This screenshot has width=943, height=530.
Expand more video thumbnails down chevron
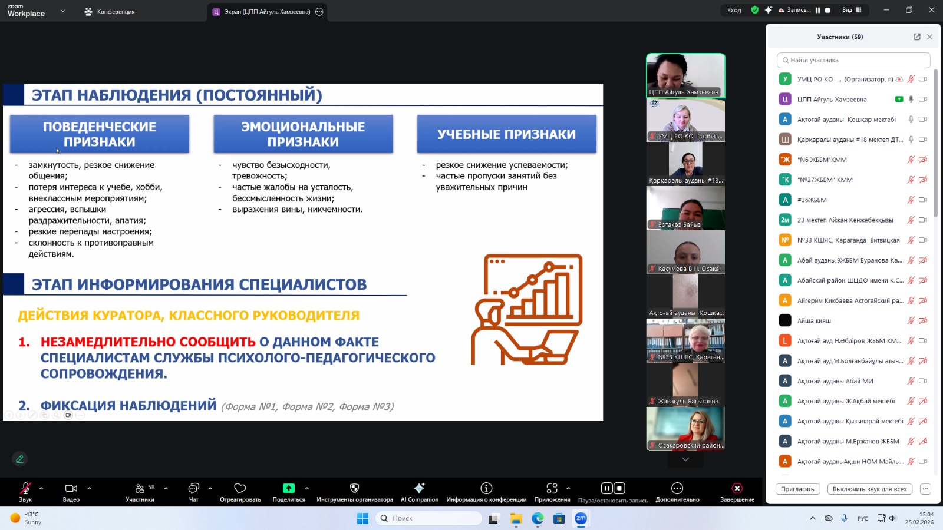tap(685, 459)
